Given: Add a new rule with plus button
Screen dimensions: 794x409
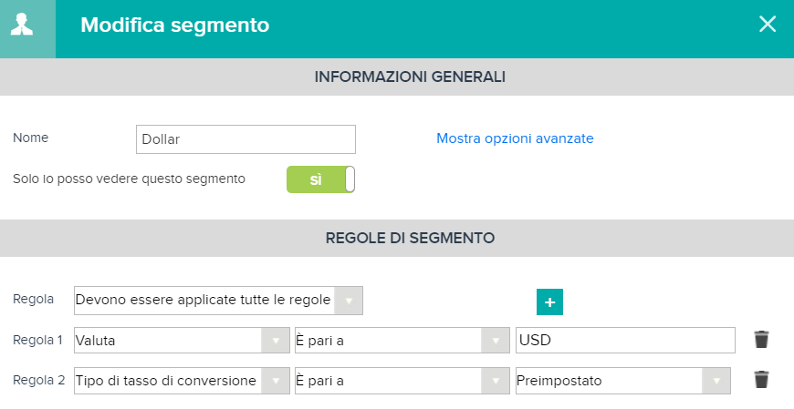Looking at the screenshot, I should (549, 302).
